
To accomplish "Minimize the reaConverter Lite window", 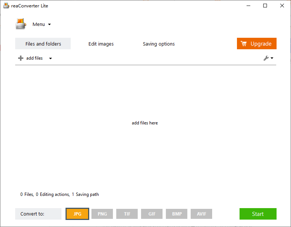I will point(248,6).
